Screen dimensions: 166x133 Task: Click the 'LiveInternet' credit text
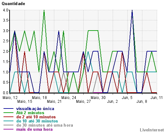click(x=152, y=130)
